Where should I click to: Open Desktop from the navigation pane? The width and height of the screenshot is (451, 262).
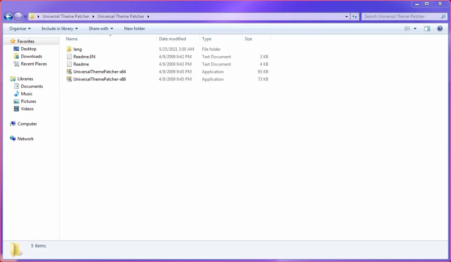(29, 49)
